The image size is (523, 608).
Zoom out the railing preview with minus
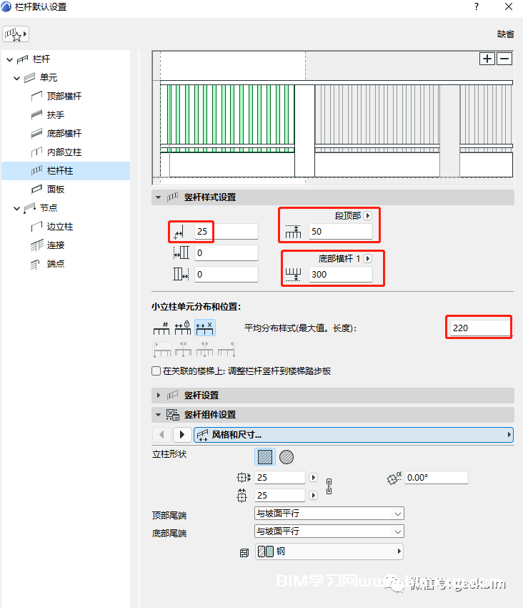click(x=504, y=59)
